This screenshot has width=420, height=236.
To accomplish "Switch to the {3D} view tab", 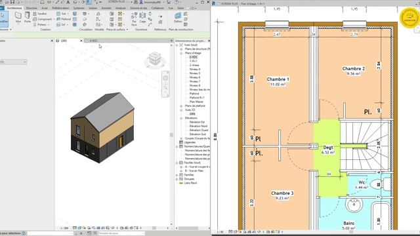I will (64, 41).
